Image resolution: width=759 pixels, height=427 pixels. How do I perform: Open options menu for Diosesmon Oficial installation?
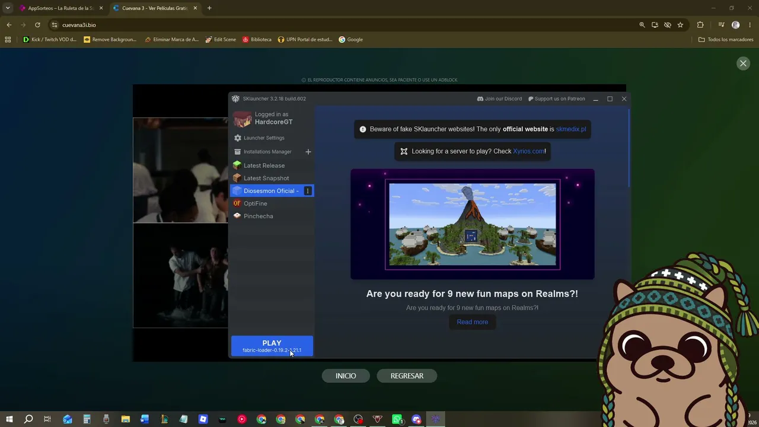click(308, 191)
